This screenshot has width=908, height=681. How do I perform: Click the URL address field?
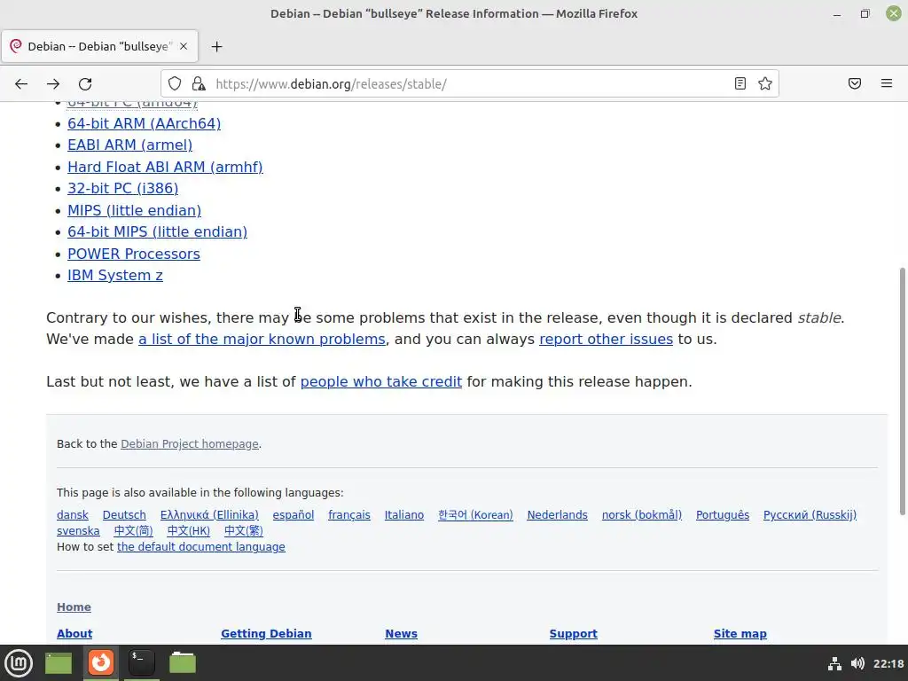click(469, 84)
